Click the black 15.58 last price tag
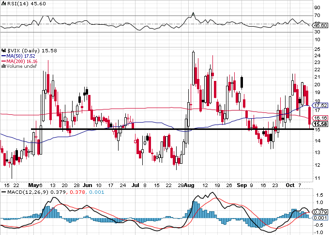The image size is (332, 235). point(321,124)
